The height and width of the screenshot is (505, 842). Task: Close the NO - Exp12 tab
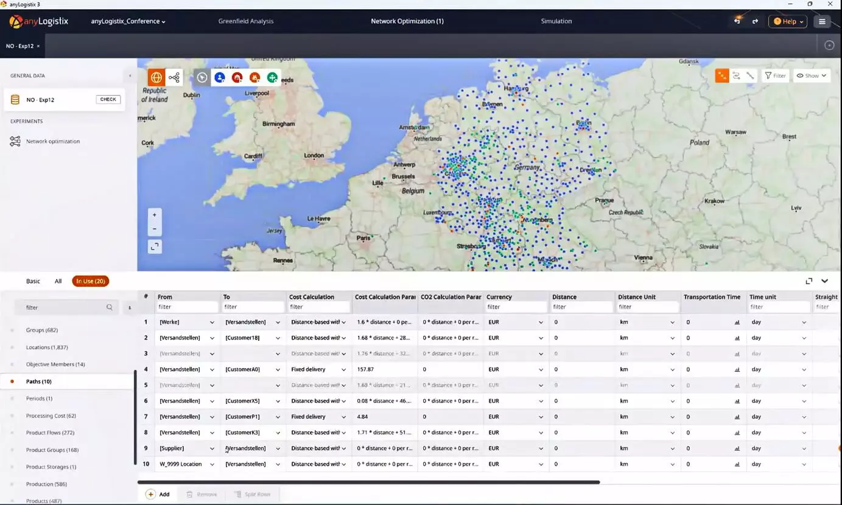click(x=38, y=46)
